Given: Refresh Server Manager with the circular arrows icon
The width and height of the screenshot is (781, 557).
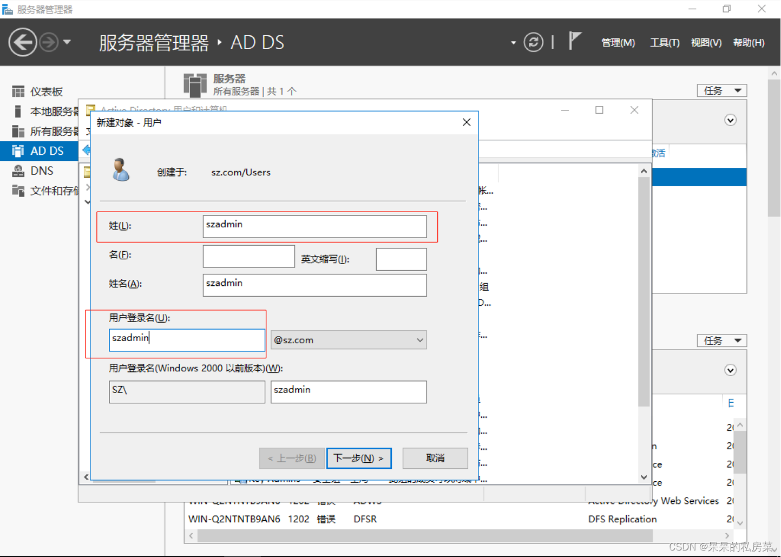Looking at the screenshot, I should (533, 42).
